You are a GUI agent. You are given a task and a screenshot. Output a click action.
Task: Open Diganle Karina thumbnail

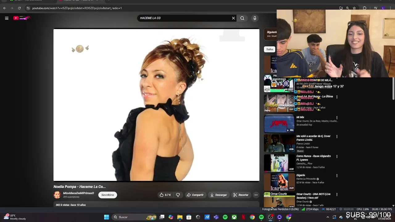coord(279,182)
